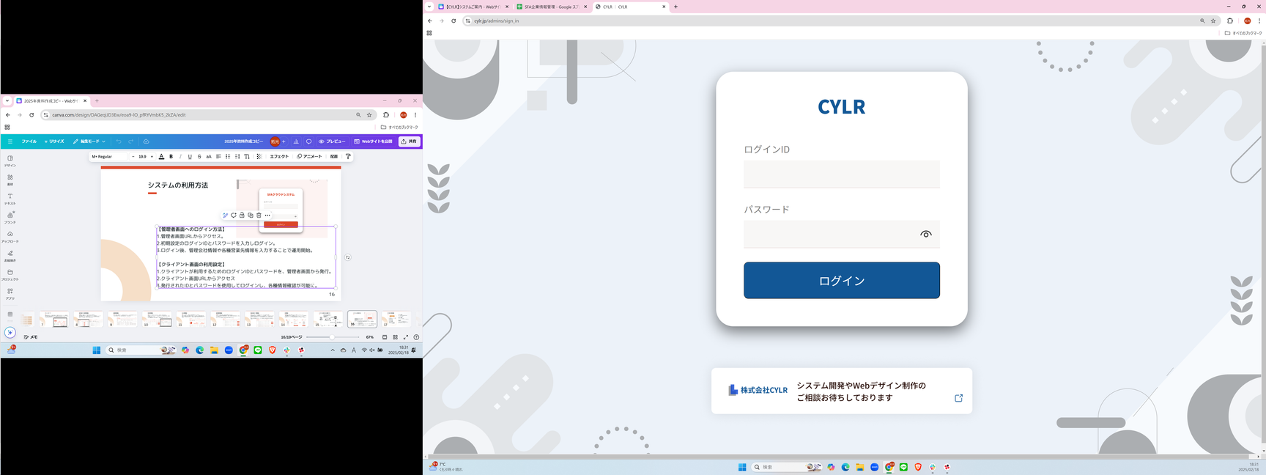The image size is (1266, 475).
Task: Adjust the Canva zoom slider handle
Action: click(x=332, y=337)
